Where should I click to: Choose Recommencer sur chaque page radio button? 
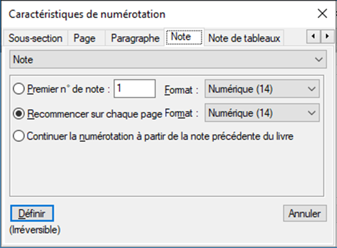tap(19, 113)
